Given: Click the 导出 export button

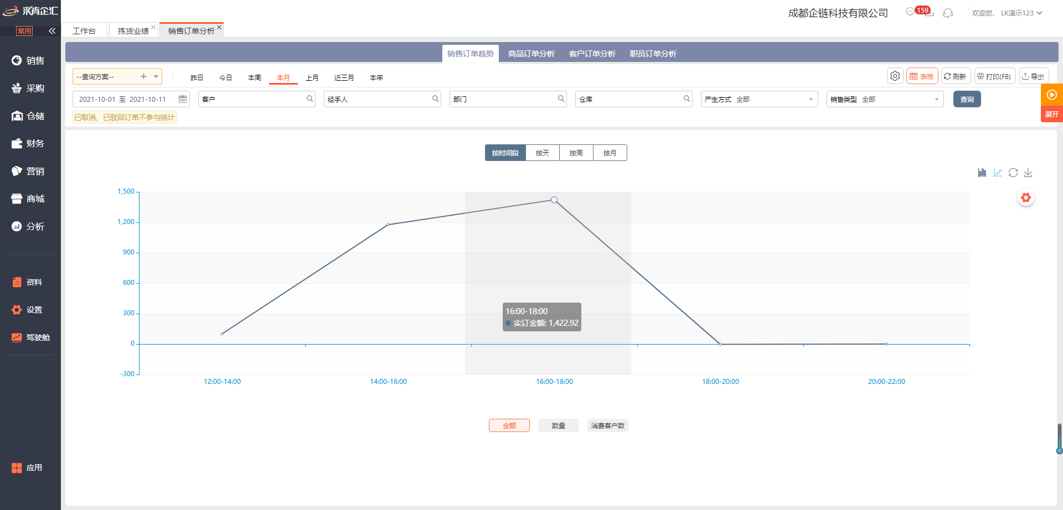Looking at the screenshot, I should (x=1033, y=76).
